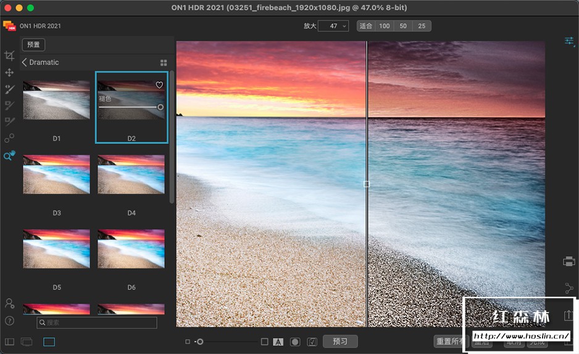Select the Move/Transform tool
Screen dimensions: 579x354
click(x=9, y=72)
